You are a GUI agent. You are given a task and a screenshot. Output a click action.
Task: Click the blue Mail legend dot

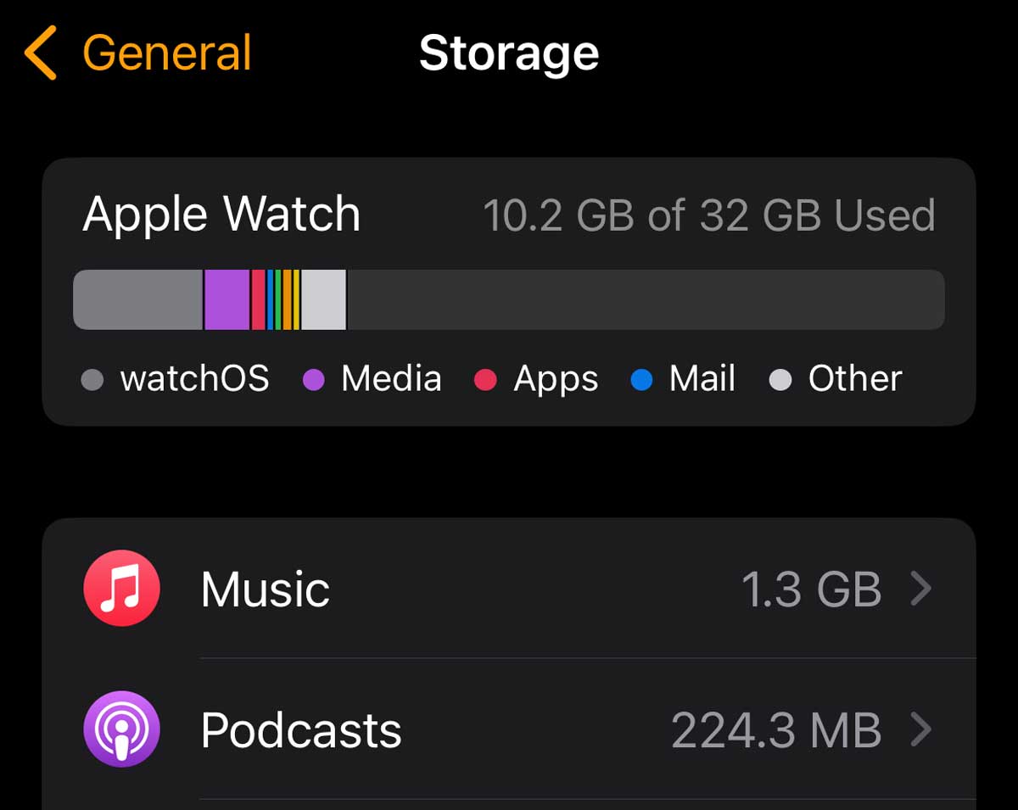point(643,379)
